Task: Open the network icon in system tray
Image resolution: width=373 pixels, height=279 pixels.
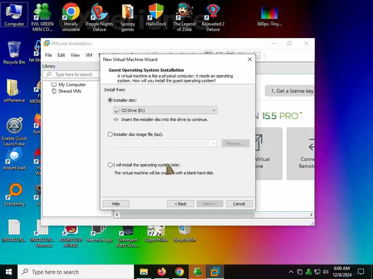Action: pos(317,272)
